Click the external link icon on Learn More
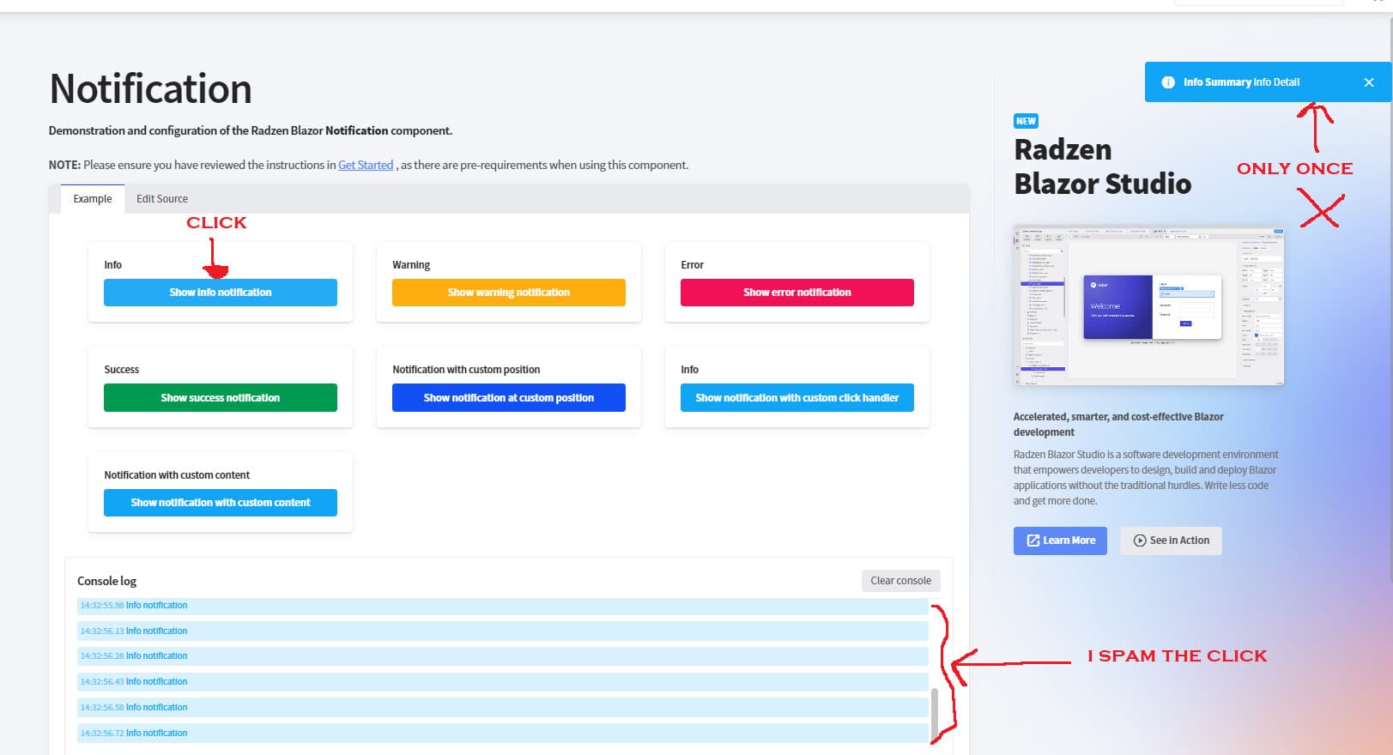This screenshot has width=1393, height=755. (1033, 541)
